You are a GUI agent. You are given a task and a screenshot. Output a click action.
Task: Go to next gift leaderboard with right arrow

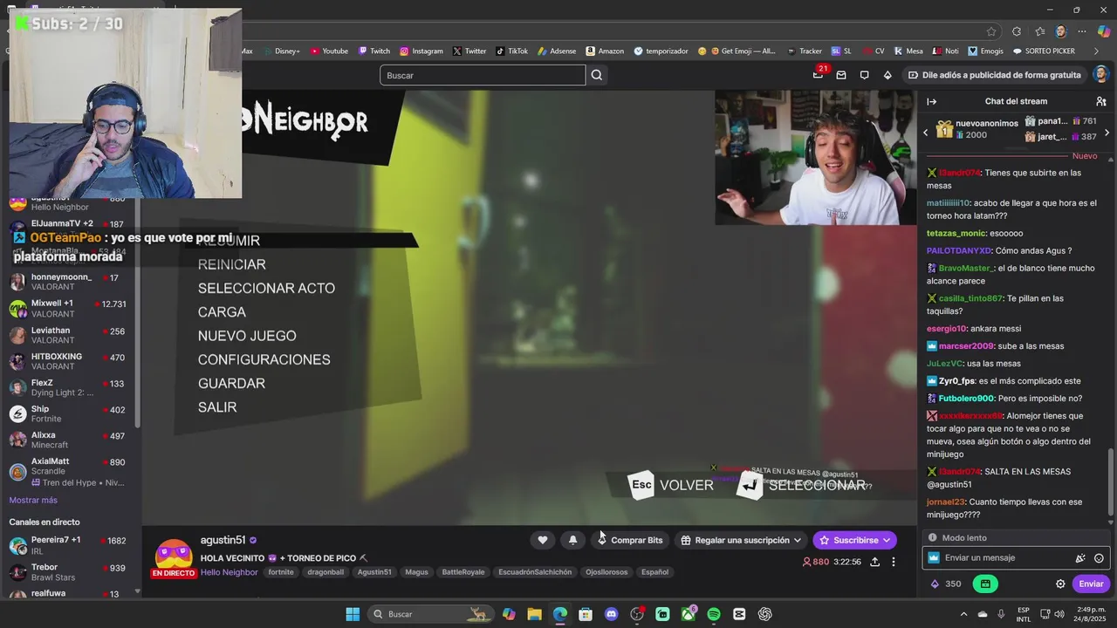1107,133
